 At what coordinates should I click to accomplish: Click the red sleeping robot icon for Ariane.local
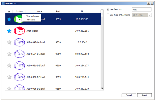pyautogui.click(x=19, y=31)
